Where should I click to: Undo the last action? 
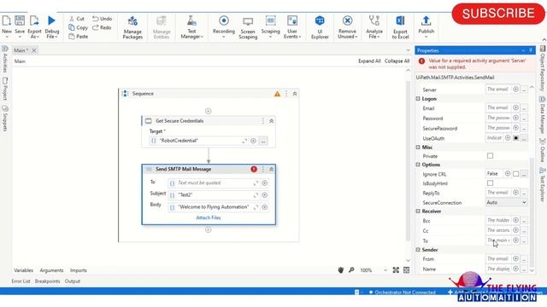click(103, 19)
